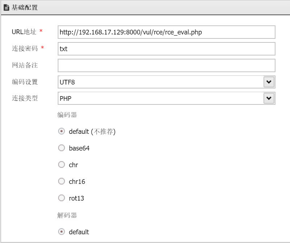
Task: Select the default (不推荐) encoder radio button
Action: (x=62, y=132)
